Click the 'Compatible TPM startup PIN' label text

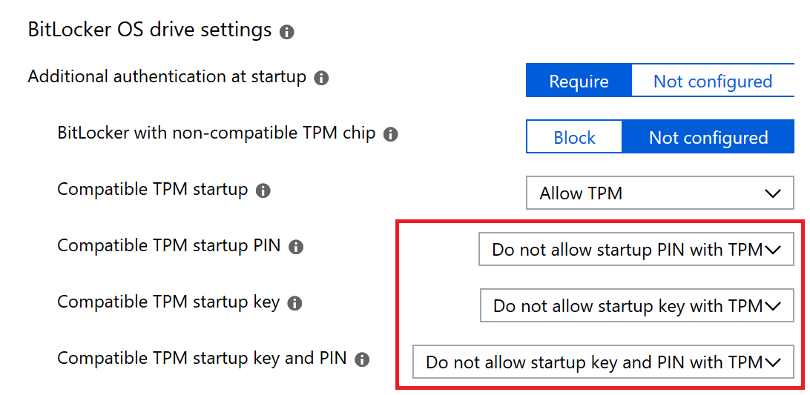[x=169, y=245]
